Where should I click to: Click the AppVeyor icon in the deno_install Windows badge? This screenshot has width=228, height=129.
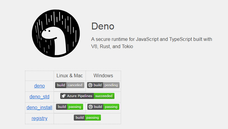pos(91,107)
